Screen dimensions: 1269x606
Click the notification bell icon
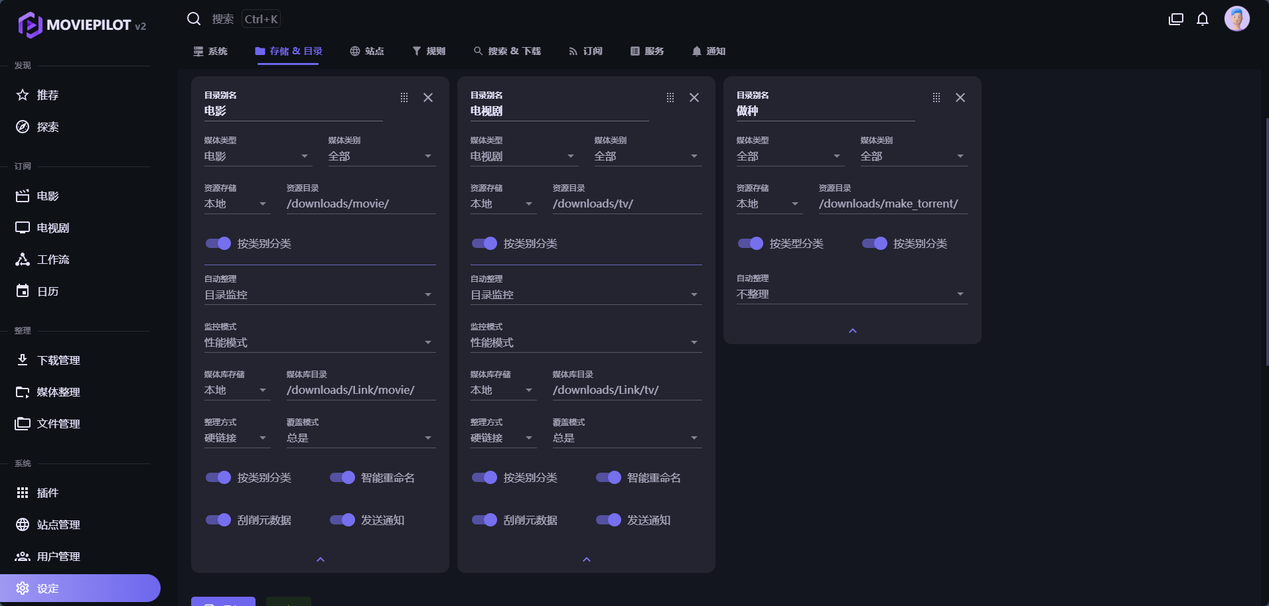(x=1202, y=19)
